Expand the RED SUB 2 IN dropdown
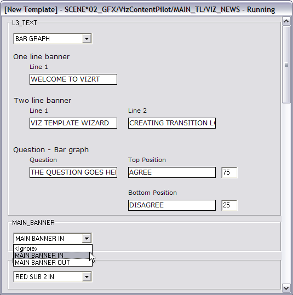The width and height of the screenshot is (293, 295). click(87, 277)
